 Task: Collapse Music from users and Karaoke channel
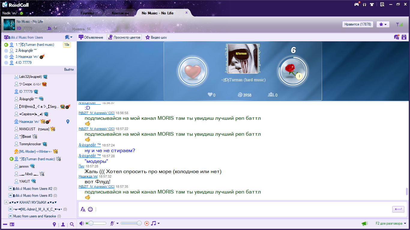11,216
